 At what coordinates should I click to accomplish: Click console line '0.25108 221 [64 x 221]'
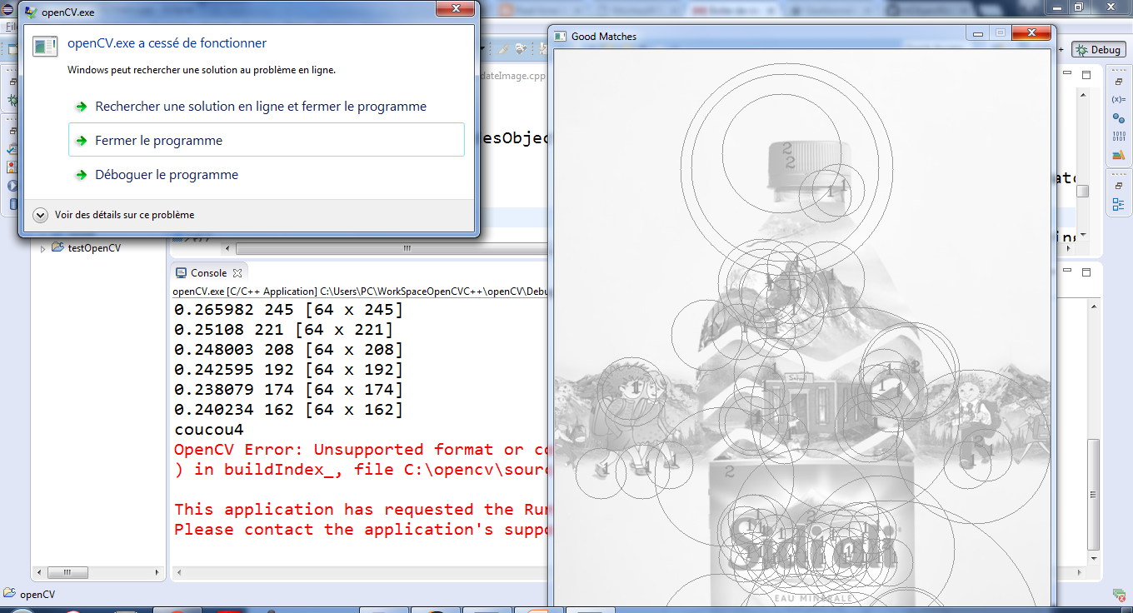click(x=283, y=330)
